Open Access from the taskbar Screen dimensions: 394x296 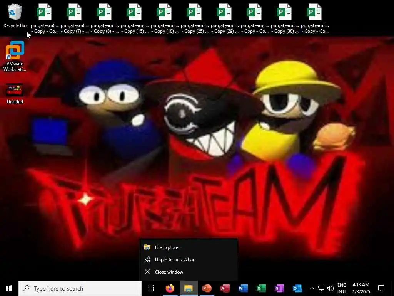pos(225,288)
